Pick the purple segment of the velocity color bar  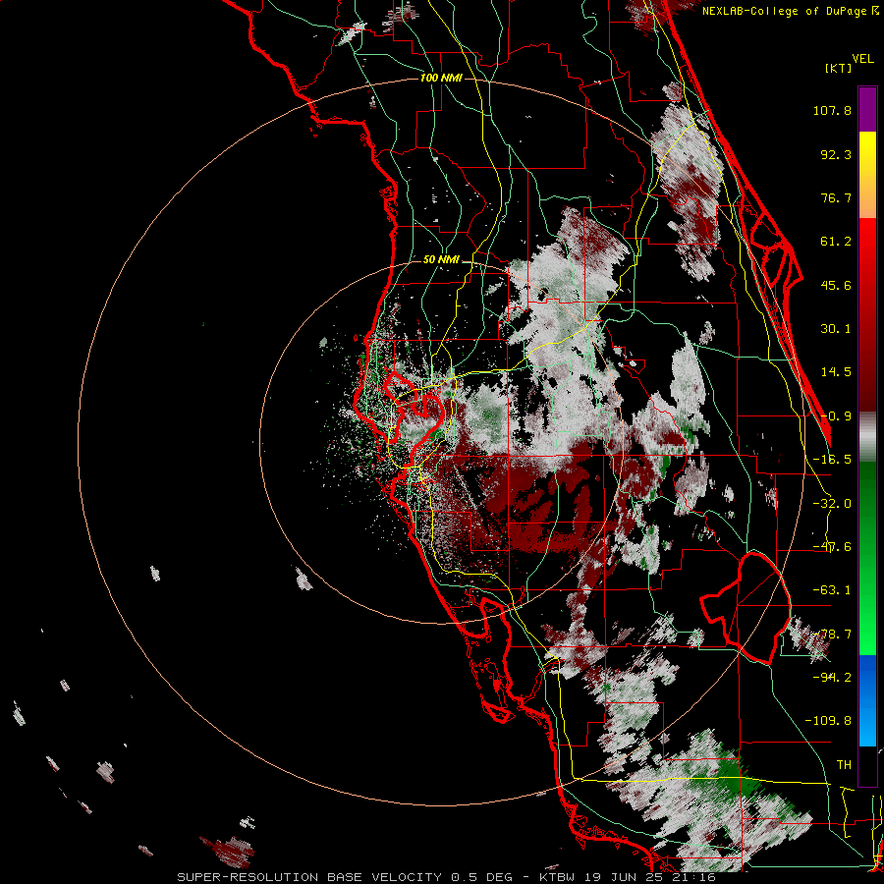pos(867,109)
